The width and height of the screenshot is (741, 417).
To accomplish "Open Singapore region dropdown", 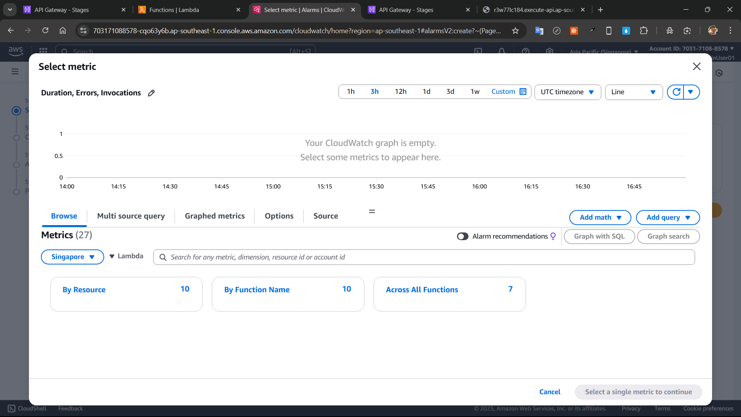I will click(x=72, y=257).
